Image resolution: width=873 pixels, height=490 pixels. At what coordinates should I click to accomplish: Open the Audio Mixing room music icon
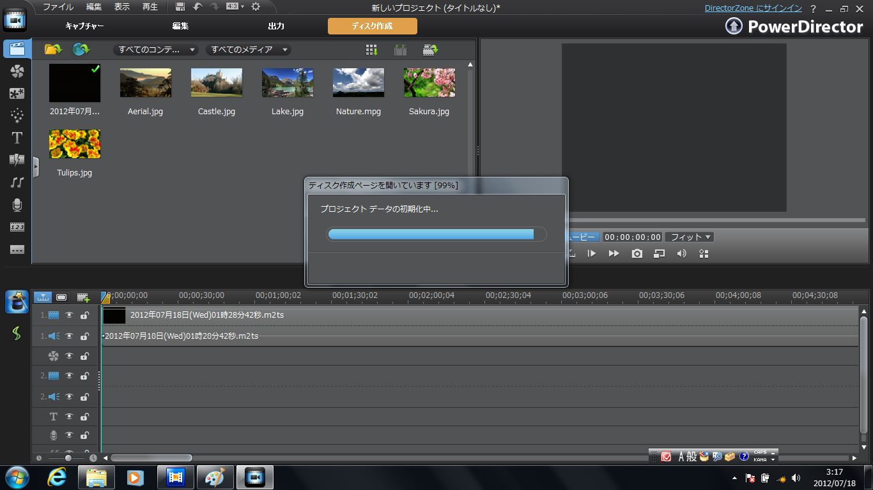pyautogui.click(x=17, y=182)
